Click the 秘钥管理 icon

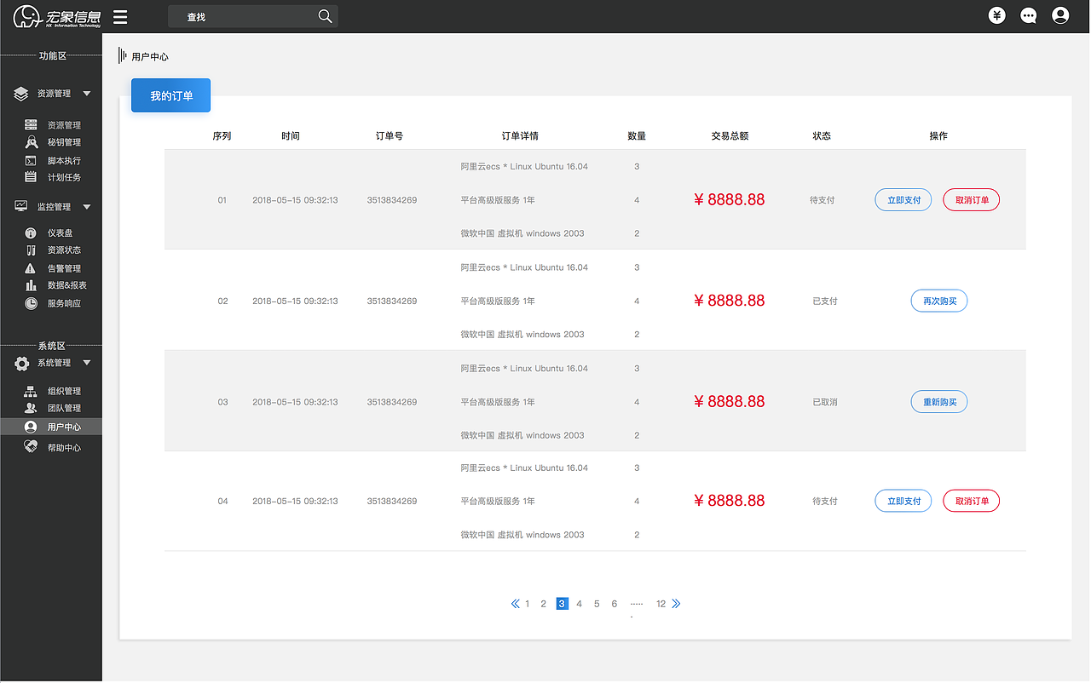pos(31,142)
